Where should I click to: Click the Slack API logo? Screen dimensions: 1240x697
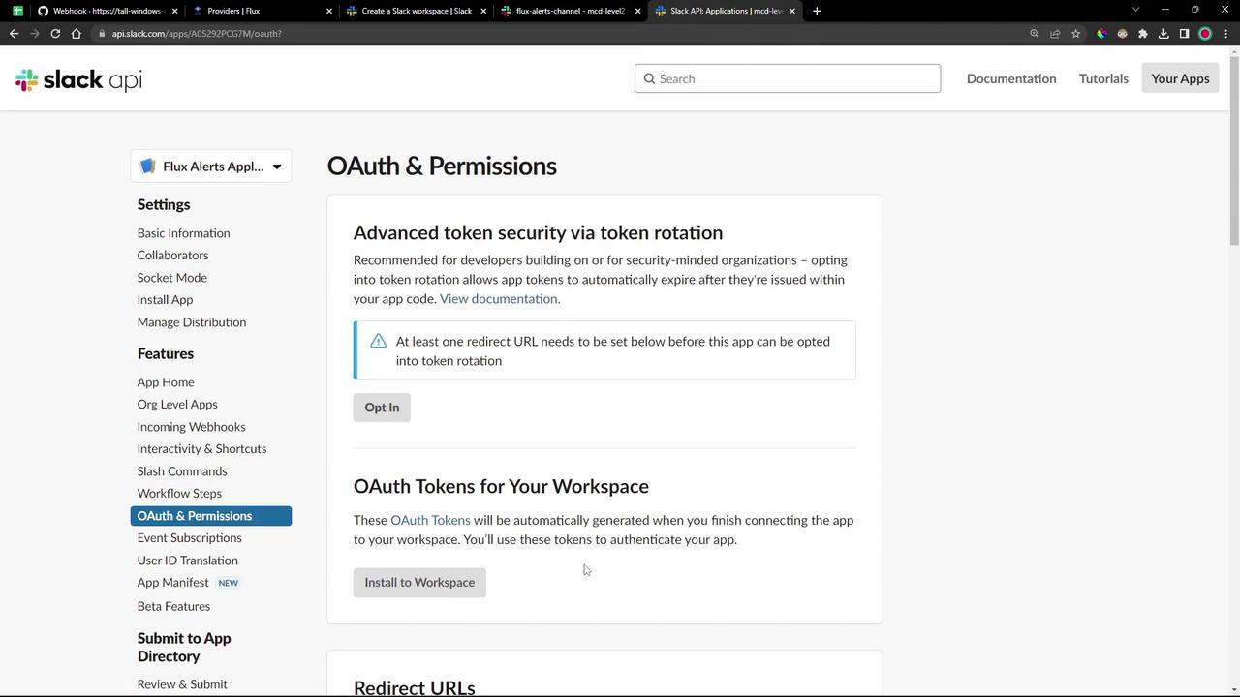(79, 79)
